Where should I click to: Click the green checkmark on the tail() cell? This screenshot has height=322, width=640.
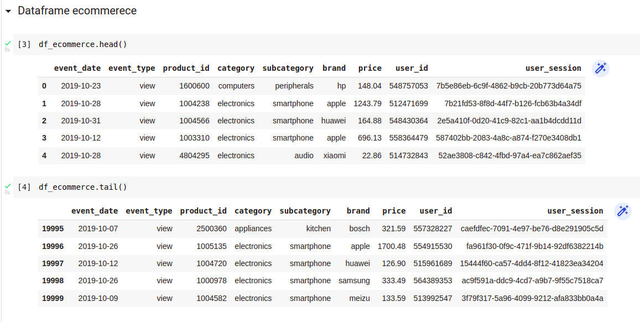coord(7,185)
